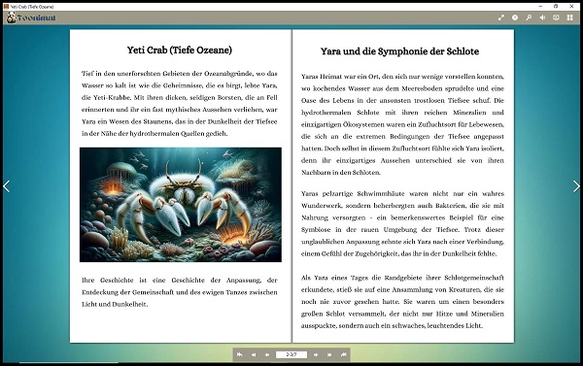Image resolution: width=583 pixels, height=366 pixels.
Task: Jump to the first page button
Action: tap(240, 354)
